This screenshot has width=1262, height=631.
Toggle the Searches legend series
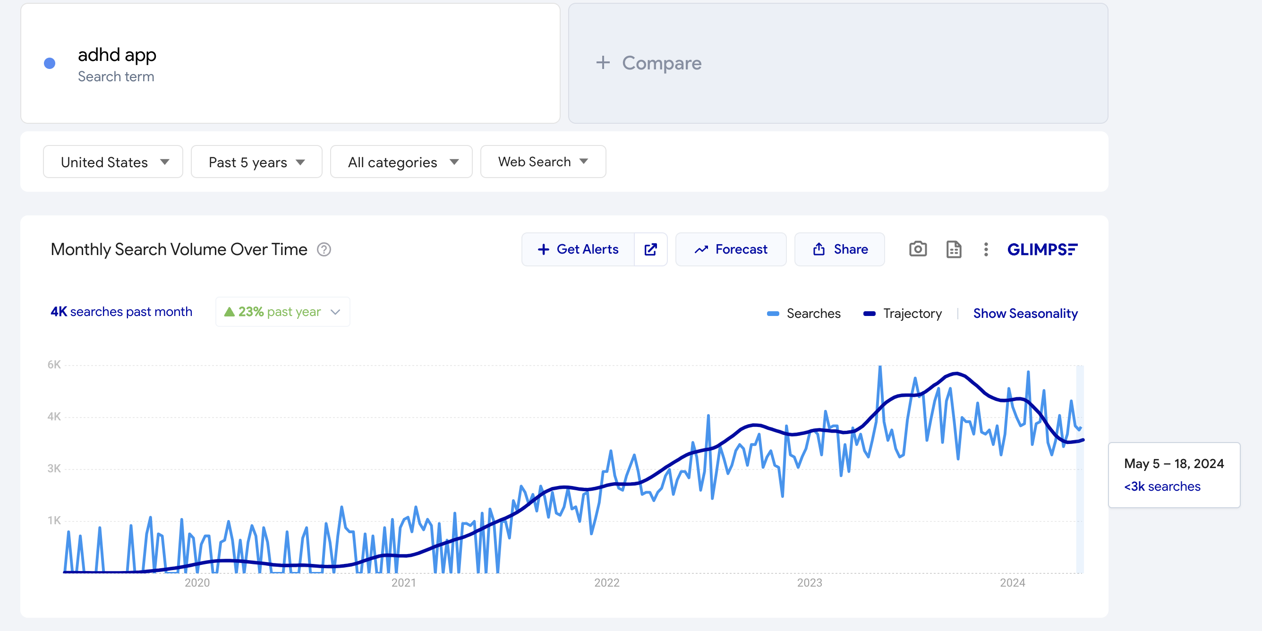click(804, 313)
